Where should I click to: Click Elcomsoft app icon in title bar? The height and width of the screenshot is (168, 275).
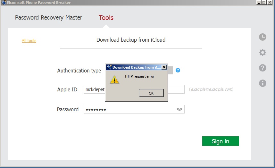click(4, 3)
